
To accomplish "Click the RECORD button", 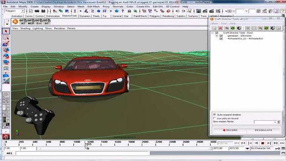I will (230, 130).
